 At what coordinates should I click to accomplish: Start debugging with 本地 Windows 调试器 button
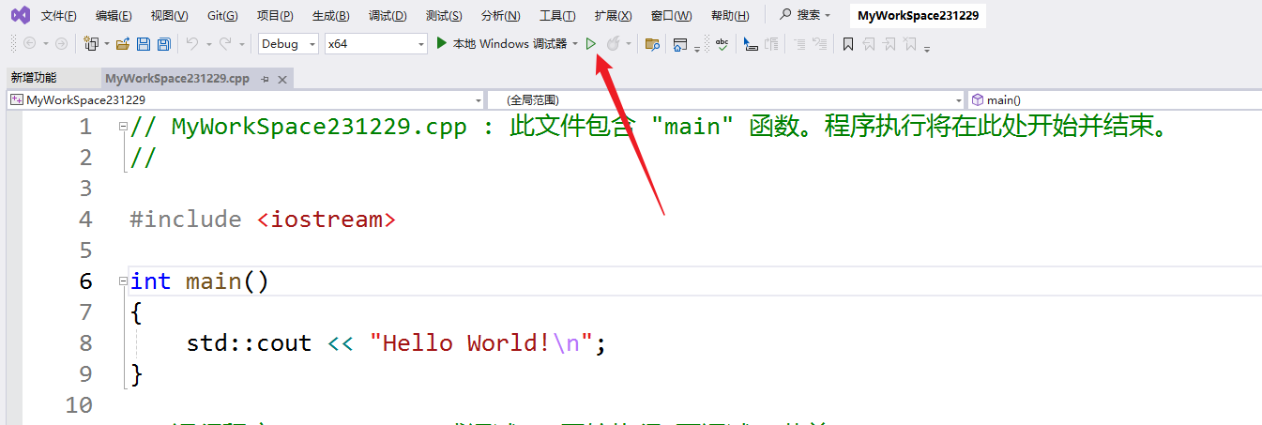tap(502, 43)
